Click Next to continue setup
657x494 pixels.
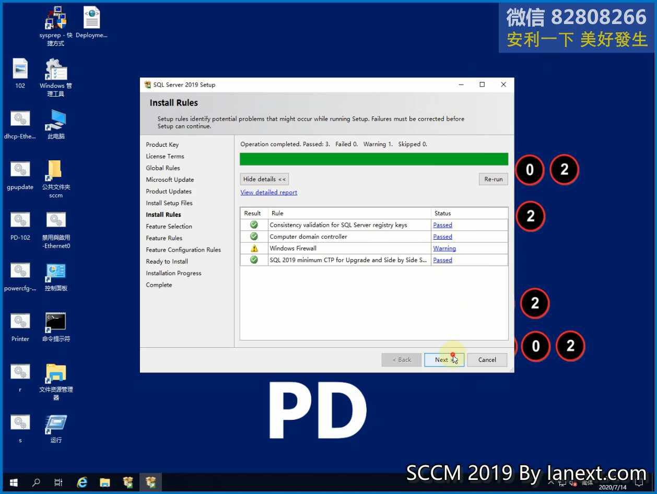(444, 360)
